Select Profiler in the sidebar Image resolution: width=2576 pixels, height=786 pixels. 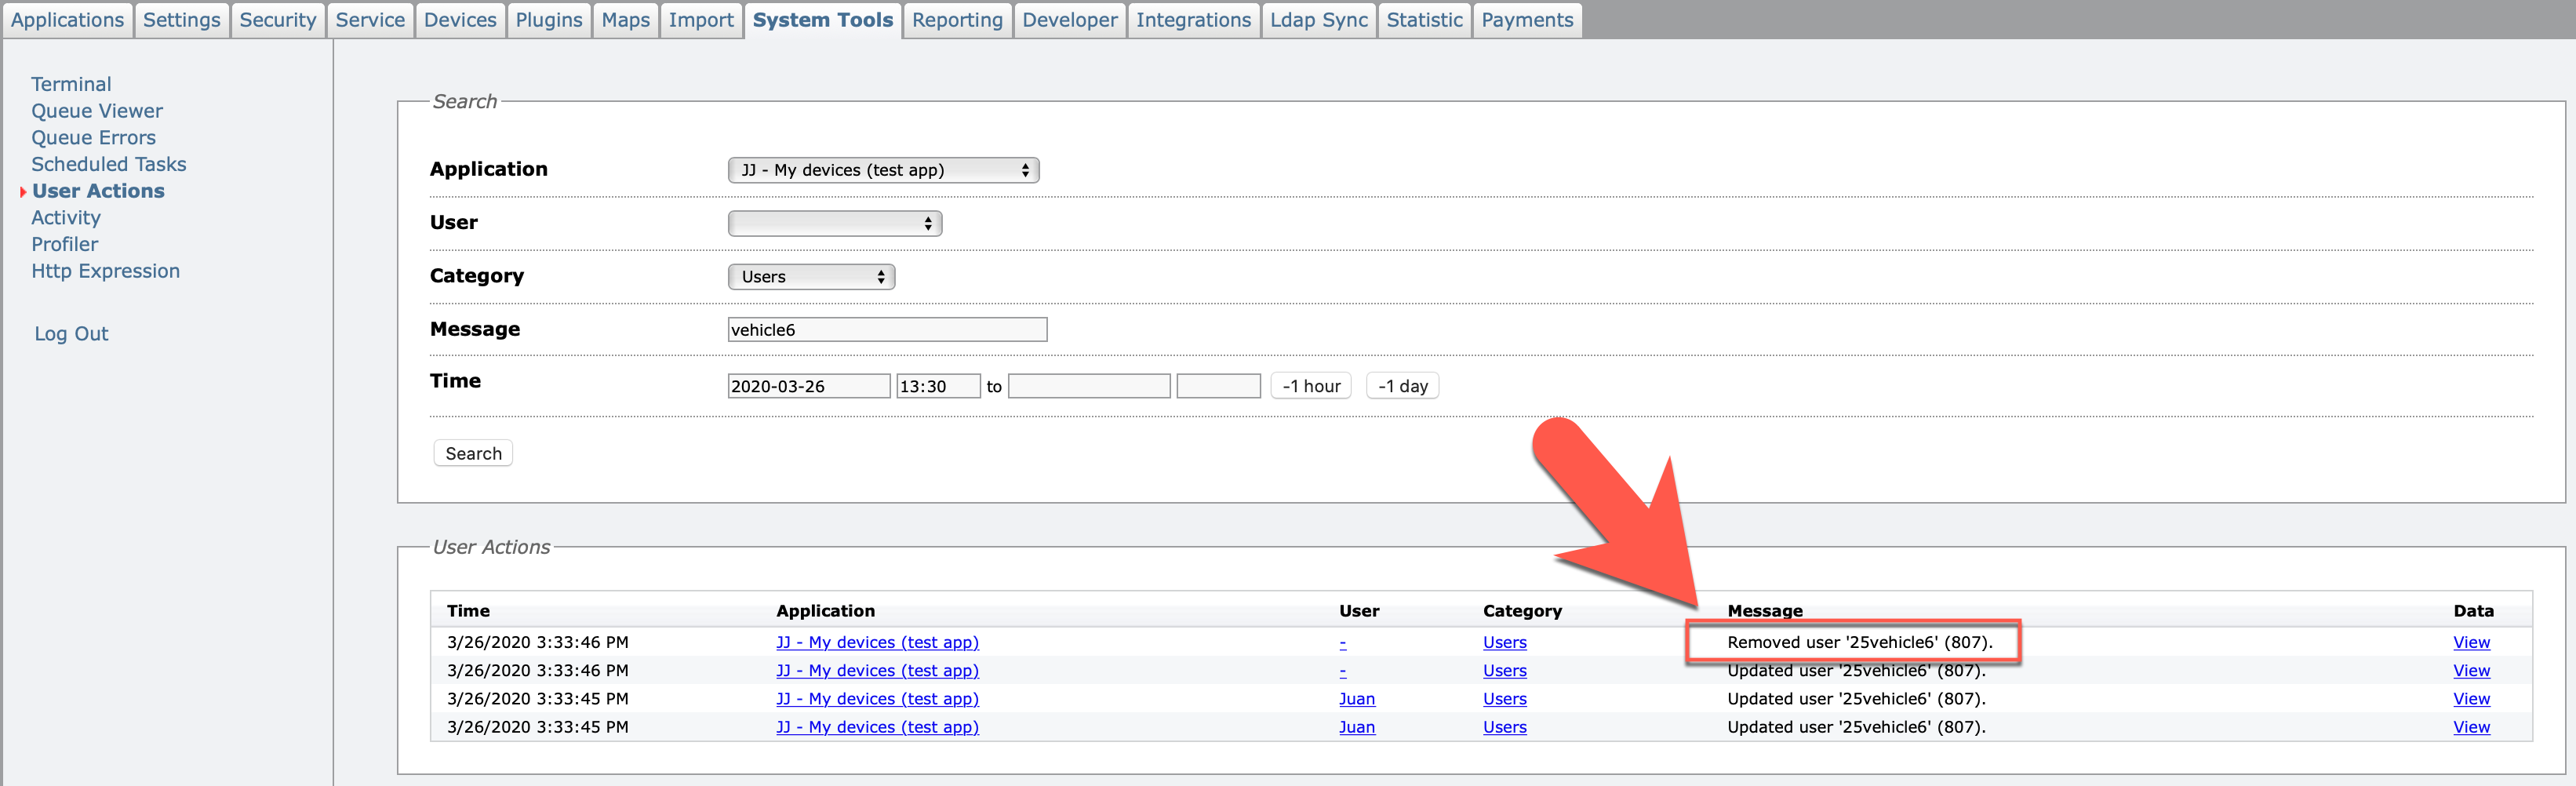coord(65,244)
